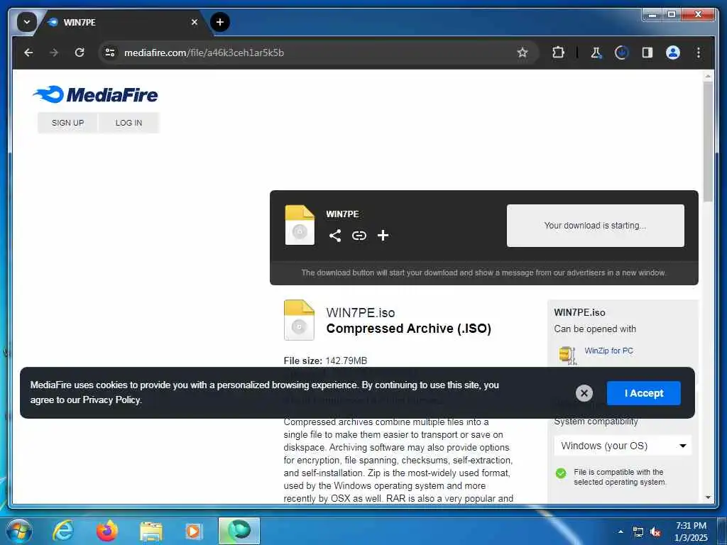Click the network tray icon
The height and width of the screenshot is (545, 727).
(638, 532)
